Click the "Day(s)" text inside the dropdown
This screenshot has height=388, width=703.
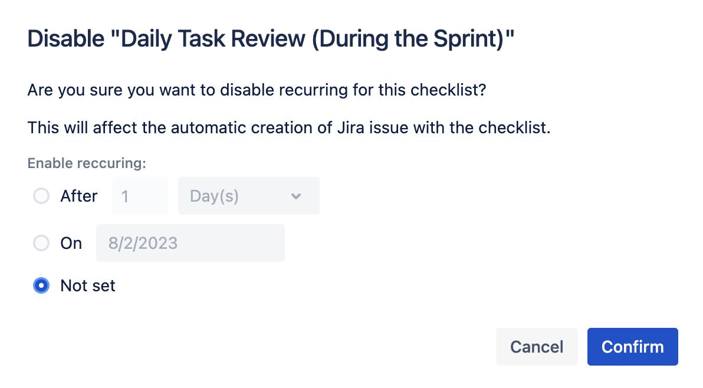click(214, 196)
